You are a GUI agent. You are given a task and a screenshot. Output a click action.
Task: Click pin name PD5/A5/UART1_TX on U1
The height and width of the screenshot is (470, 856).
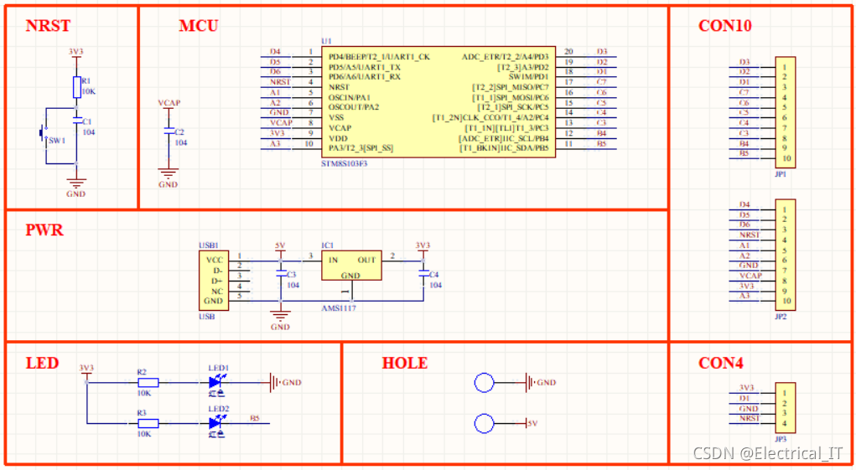(x=364, y=67)
